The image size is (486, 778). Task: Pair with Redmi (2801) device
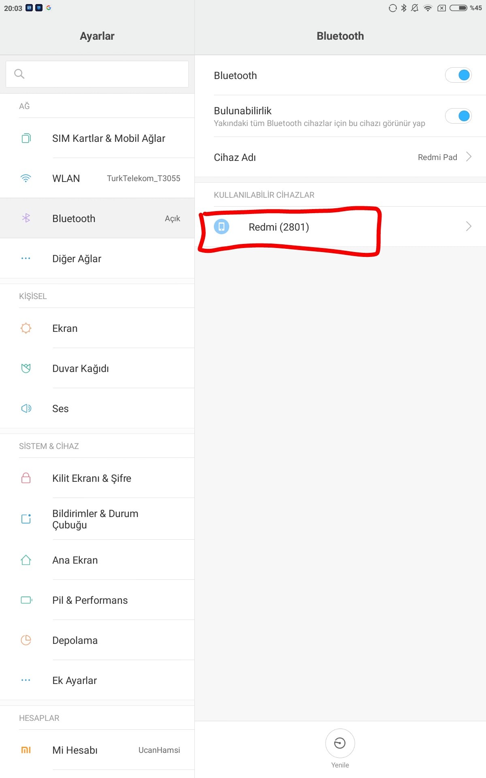[340, 227]
